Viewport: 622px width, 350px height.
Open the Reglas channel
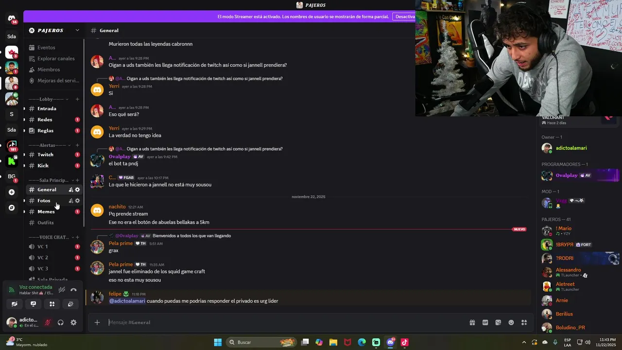[x=53, y=130]
